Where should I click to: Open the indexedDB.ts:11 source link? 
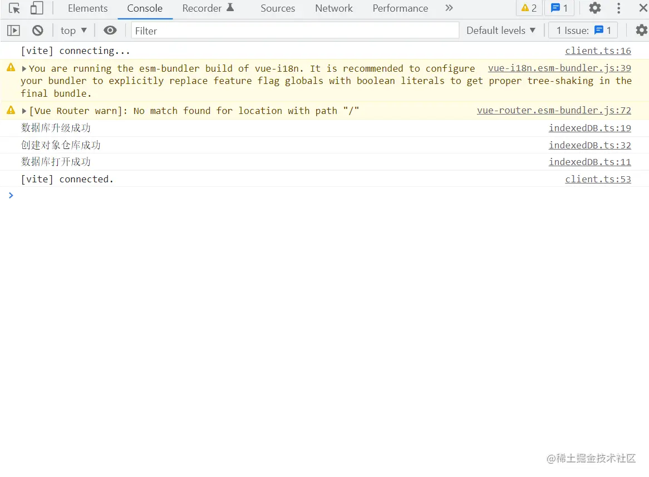click(x=590, y=162)
